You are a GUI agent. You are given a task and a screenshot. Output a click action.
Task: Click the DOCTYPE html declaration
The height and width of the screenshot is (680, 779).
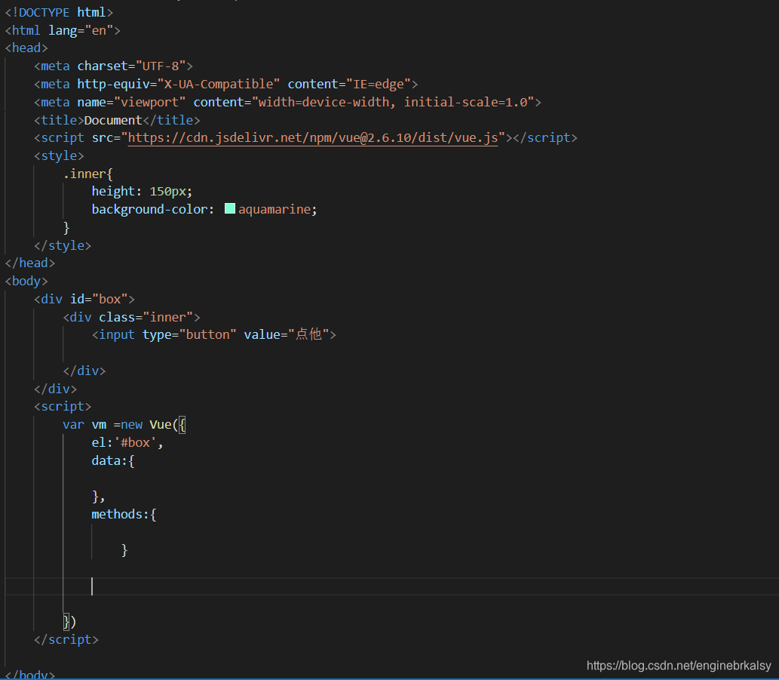59,12
